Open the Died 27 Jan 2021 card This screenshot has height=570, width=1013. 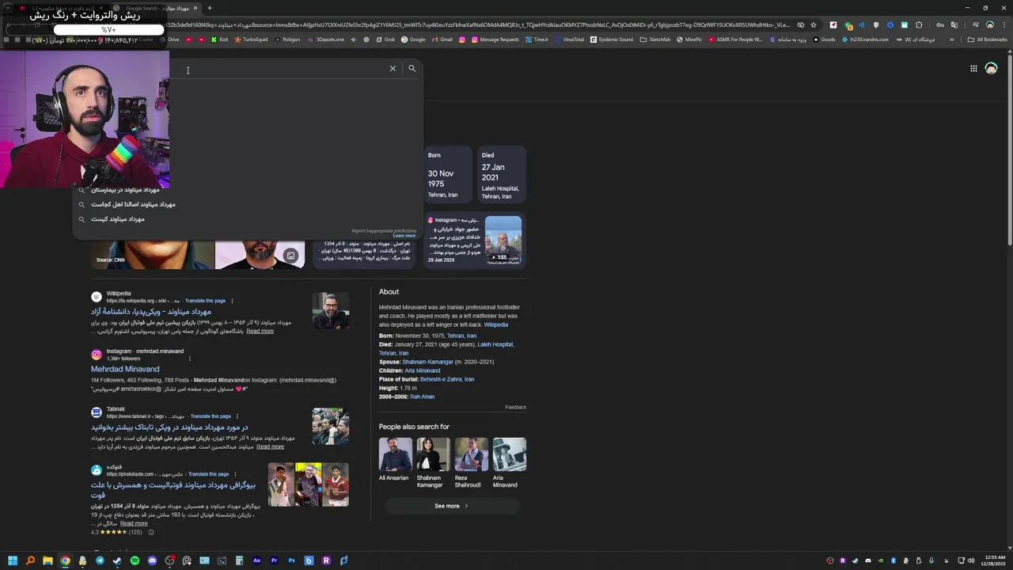point(501,174)
